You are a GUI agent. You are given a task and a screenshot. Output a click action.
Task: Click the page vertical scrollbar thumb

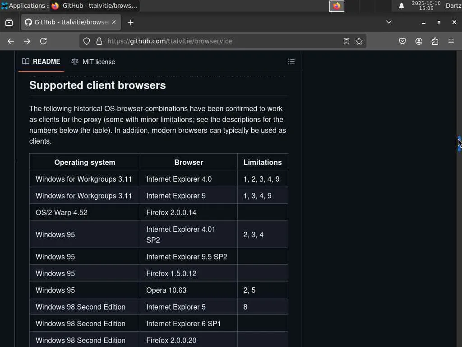click(459, 144)
